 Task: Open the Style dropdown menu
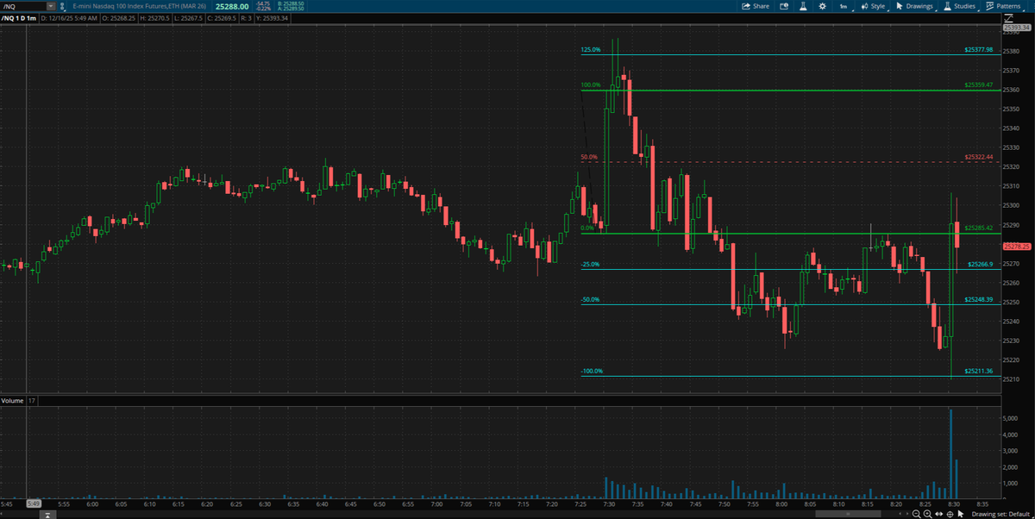click(x=873, y=6)
